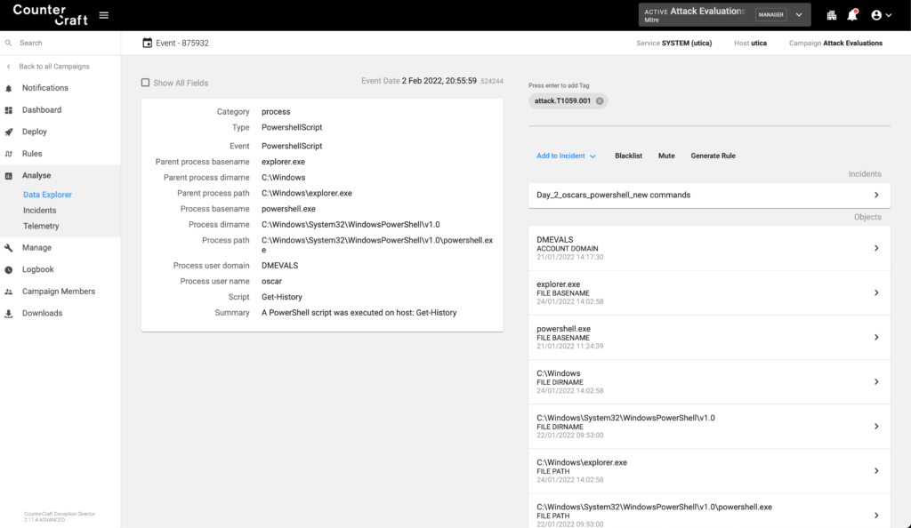911x528 pixels.
Task: Open Downloads from the sidebar
Action: [42, 313]
